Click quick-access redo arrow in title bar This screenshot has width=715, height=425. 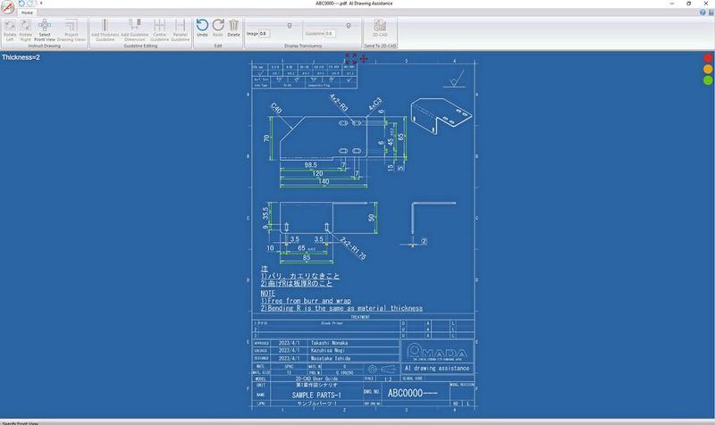pyautogui.click(x=30, y=4)
